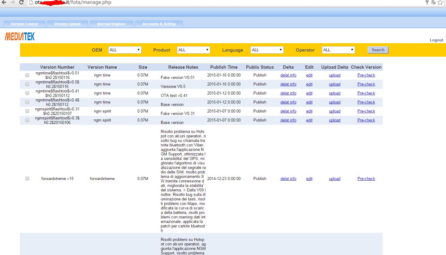The height and width of the screenshot is (255, 446).
Task: Click Pre-check for Fake version V0.31
Action: pos(366,111)
